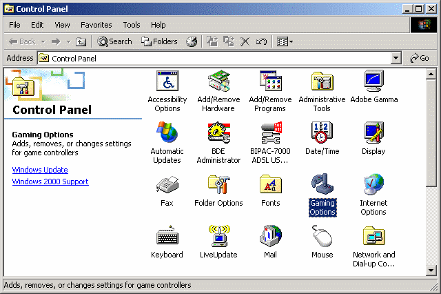Open the Favorites menu

[96, 25]
